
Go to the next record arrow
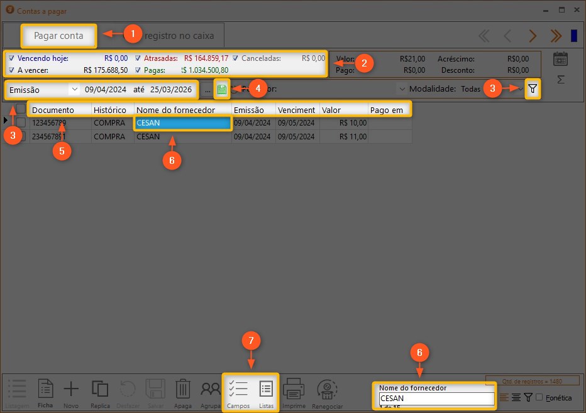pyautogui.click(x=533, y=36)
